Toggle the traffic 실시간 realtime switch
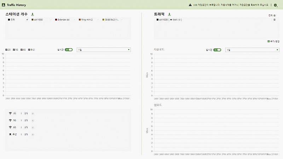This screenshot has width=283, height=159. [x=217, y=50]
